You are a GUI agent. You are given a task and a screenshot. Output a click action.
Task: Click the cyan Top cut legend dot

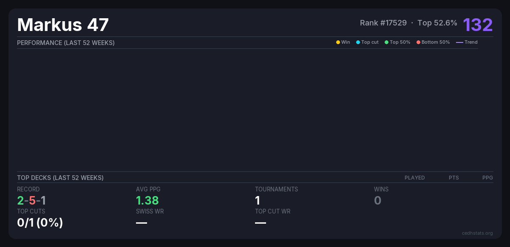coord(358,42)
